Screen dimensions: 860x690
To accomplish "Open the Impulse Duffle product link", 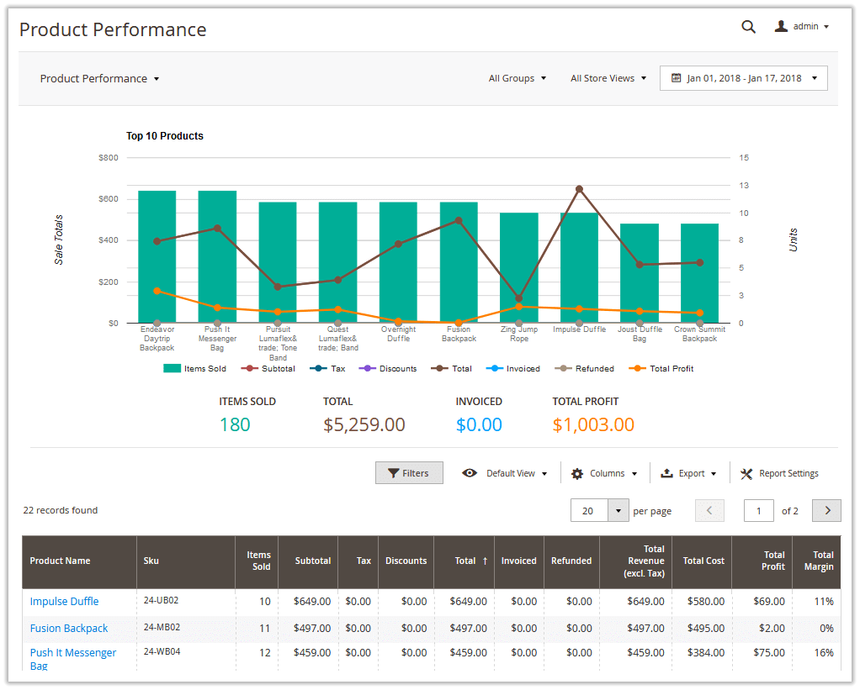I will [64, 601].
